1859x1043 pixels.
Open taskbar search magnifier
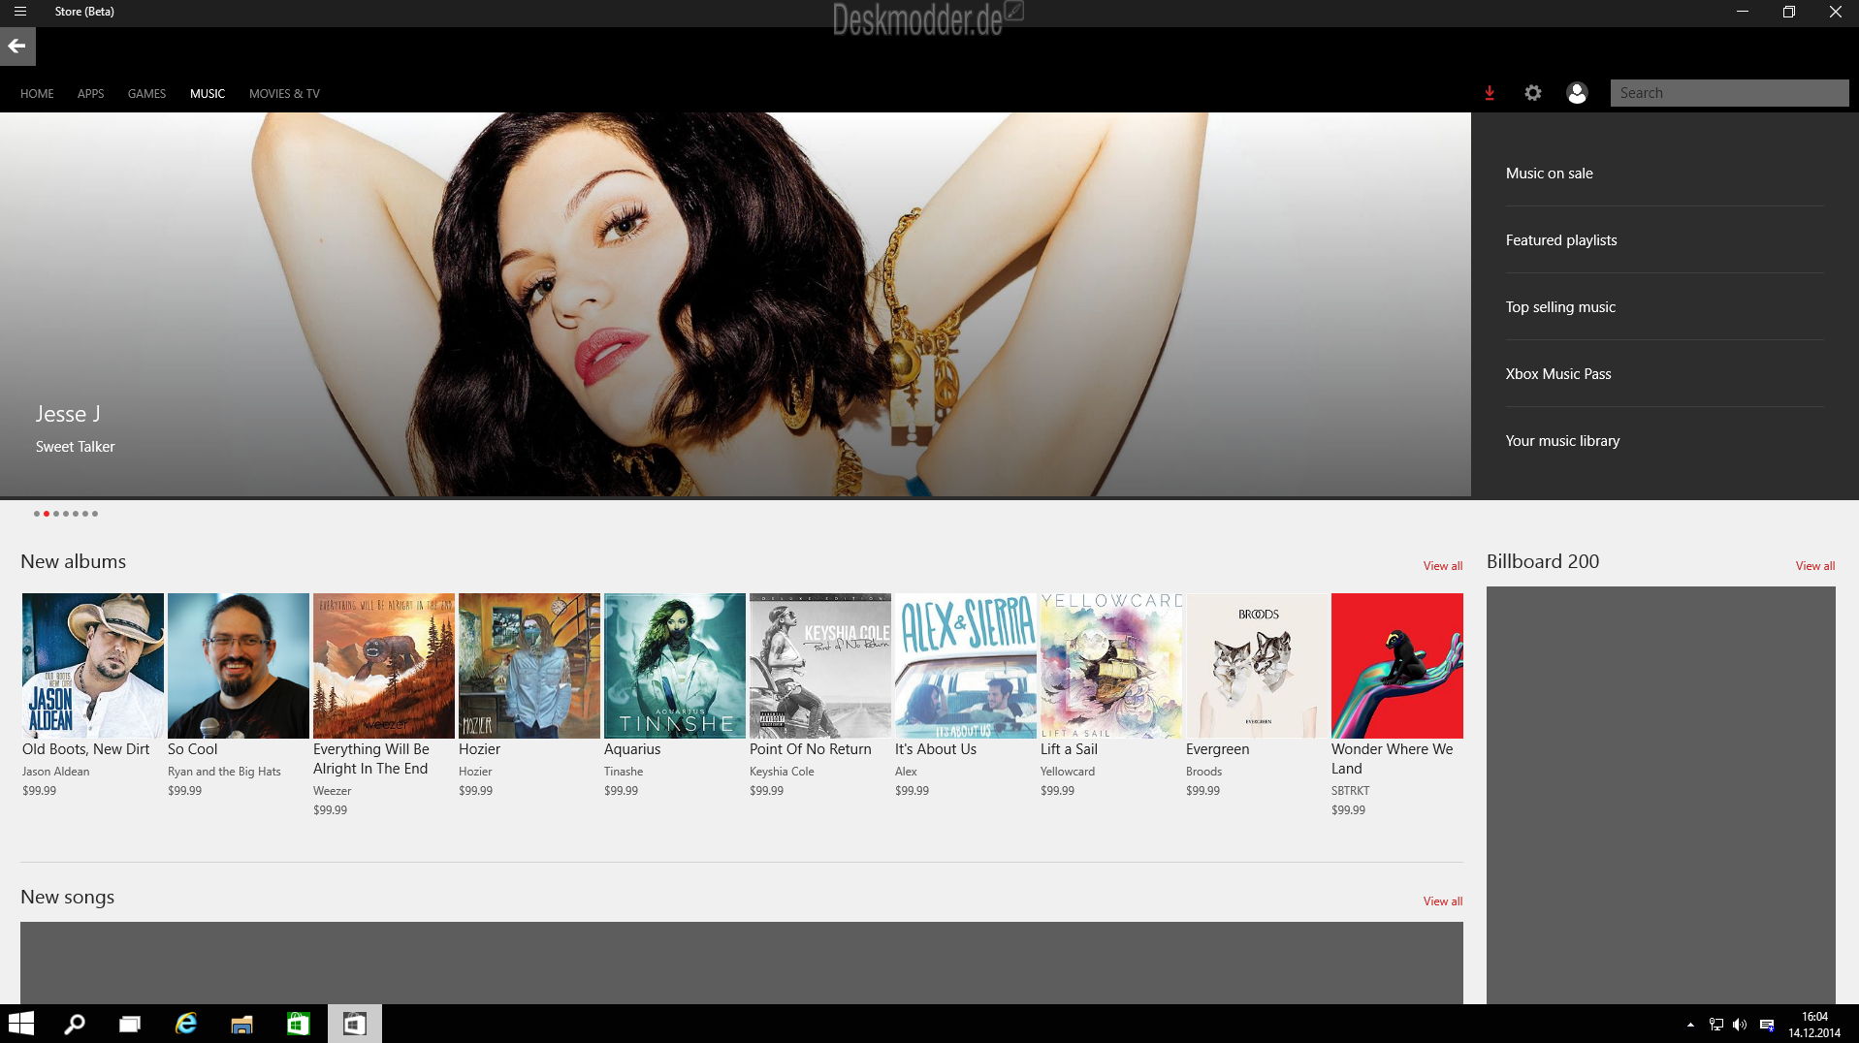click(75, 1024)
